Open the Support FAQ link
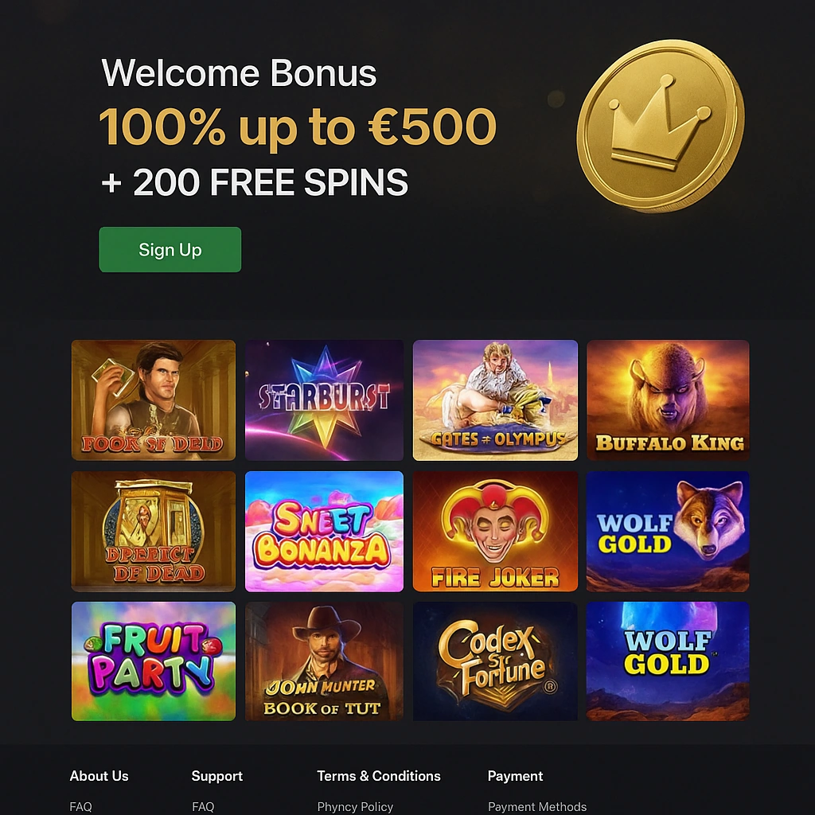Viewport: 815px width, 815px height. click(x=203, y=806)
